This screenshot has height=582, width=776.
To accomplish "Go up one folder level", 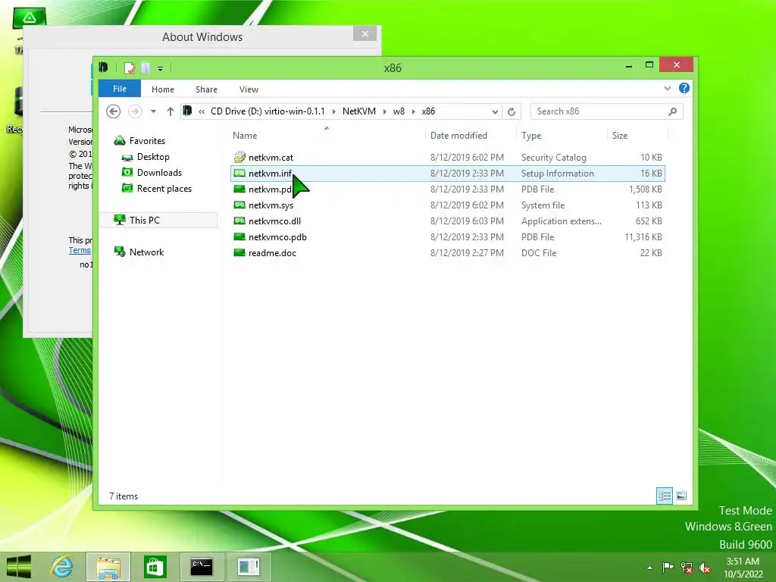I will pyautogui.click(x=171, y=111).
